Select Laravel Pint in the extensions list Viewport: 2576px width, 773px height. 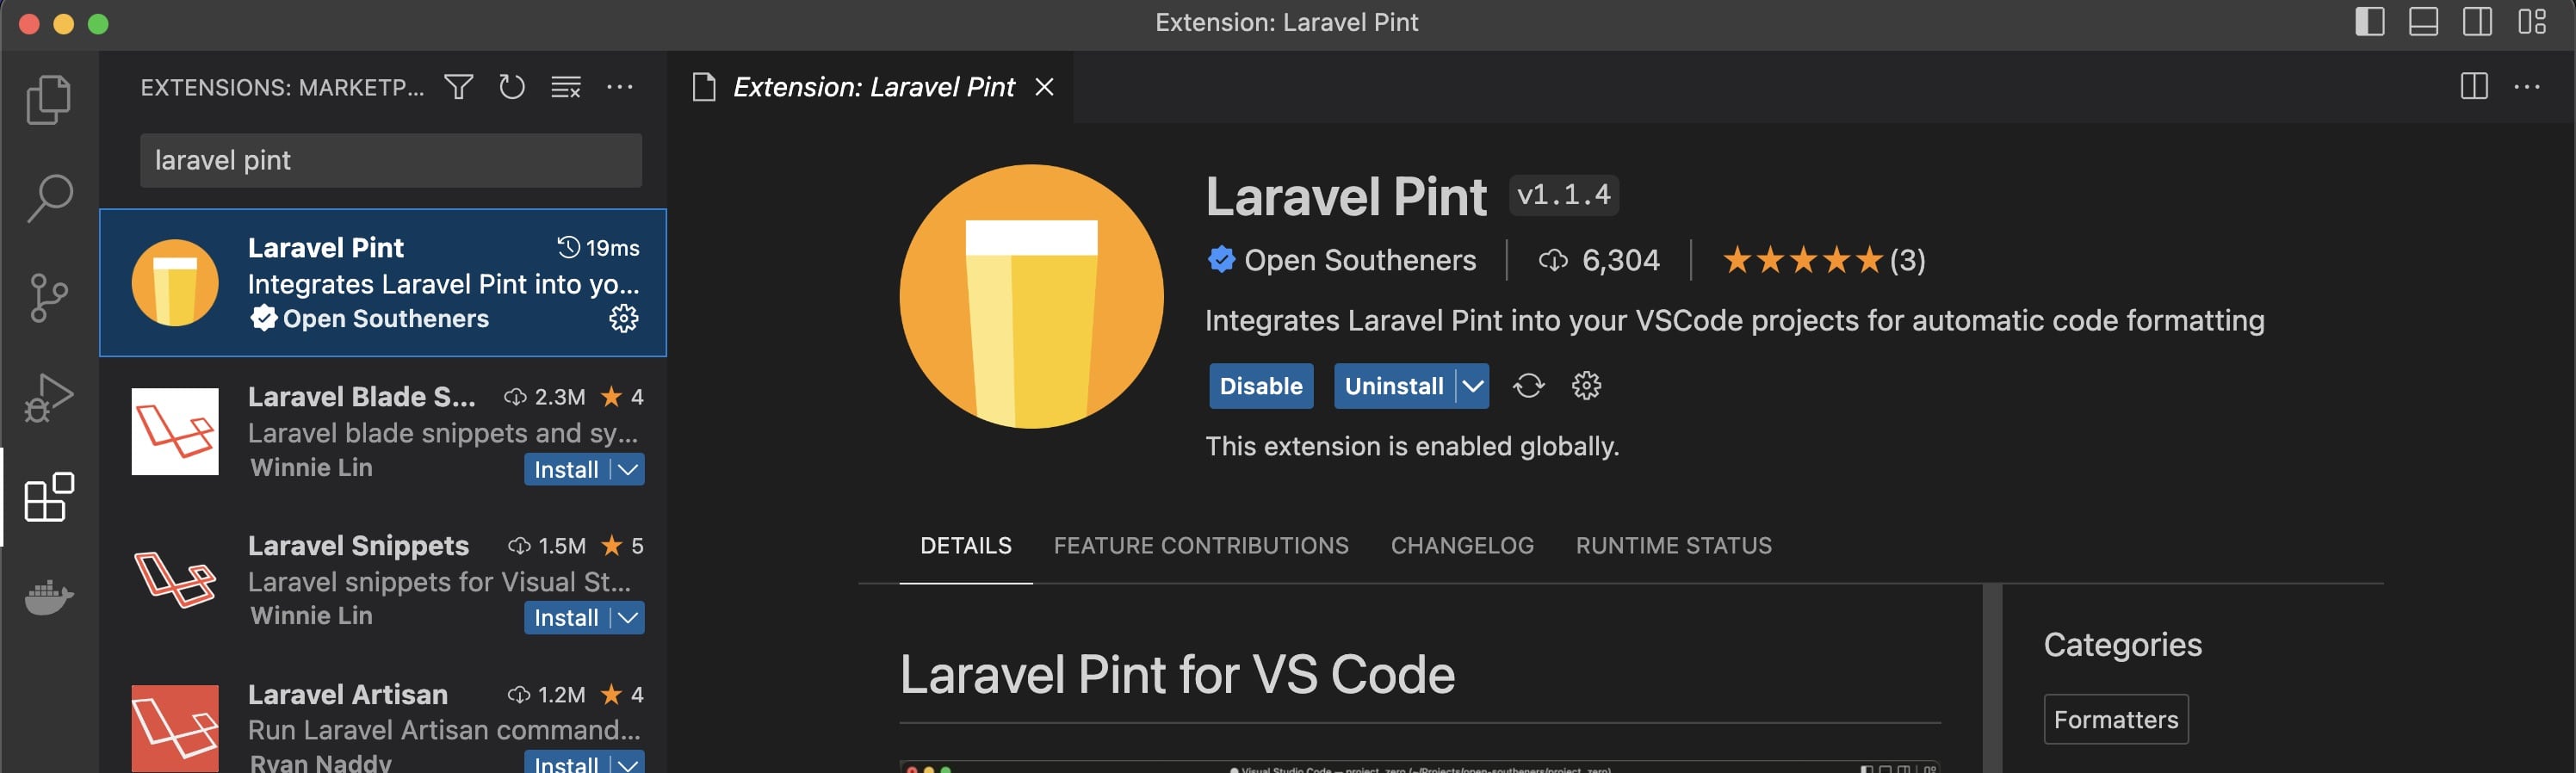point(383,283)
